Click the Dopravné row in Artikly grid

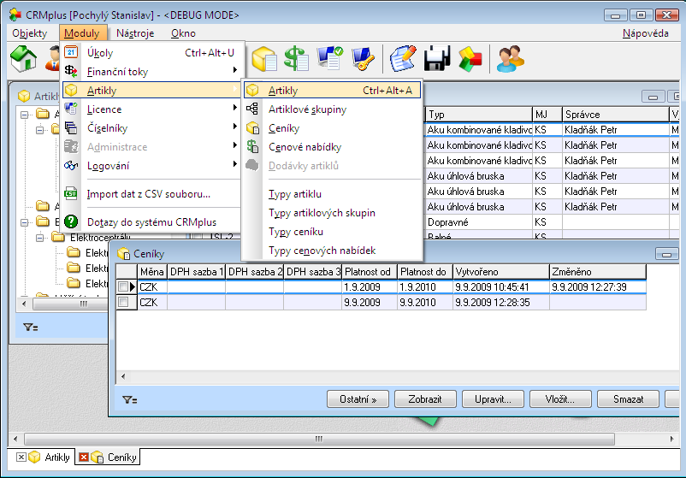tap(551, 222)
